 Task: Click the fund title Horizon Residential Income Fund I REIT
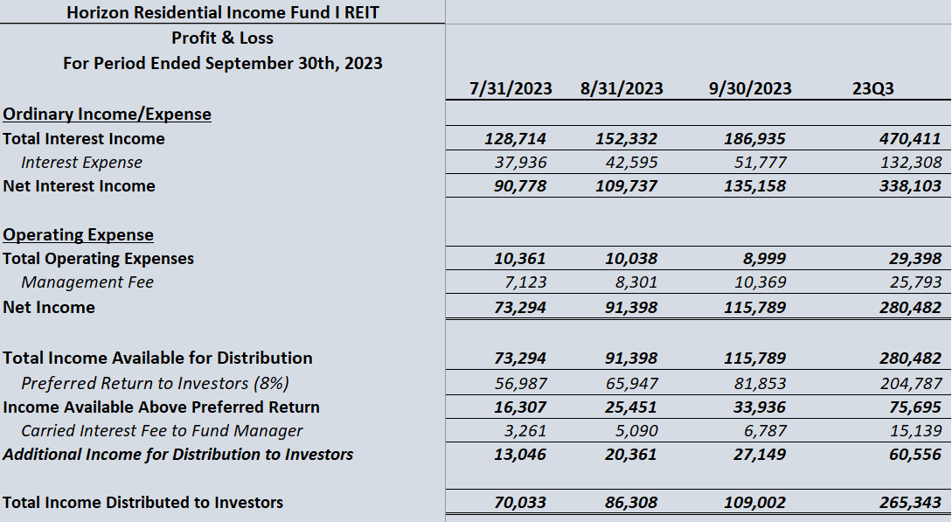click(222, 12)
